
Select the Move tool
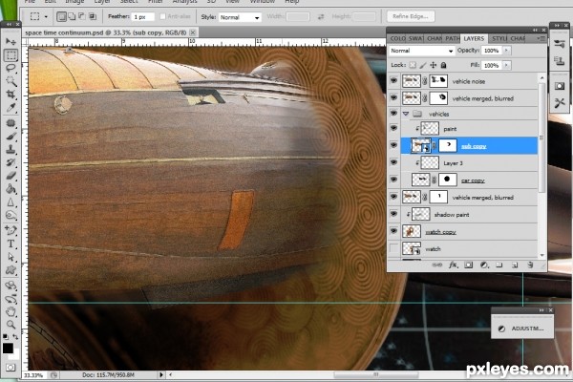point(11,41)
